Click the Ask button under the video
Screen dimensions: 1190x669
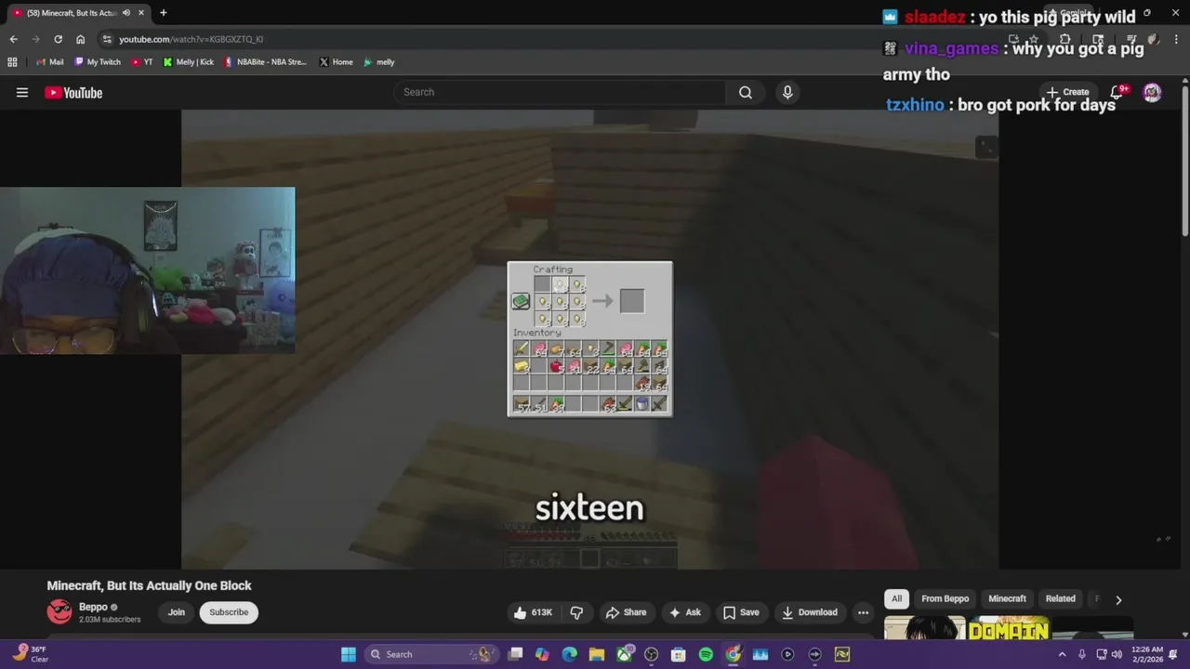click(x=684, y=612)
